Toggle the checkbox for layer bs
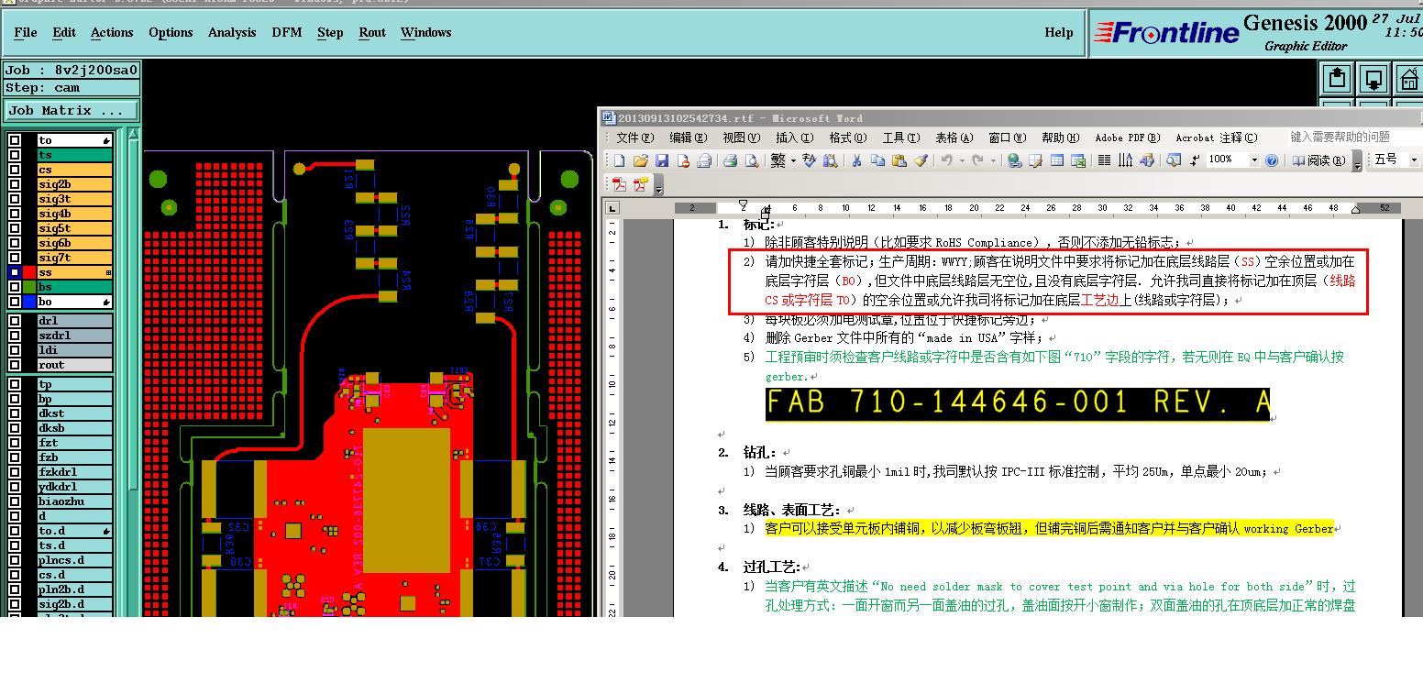 [15, 287]
